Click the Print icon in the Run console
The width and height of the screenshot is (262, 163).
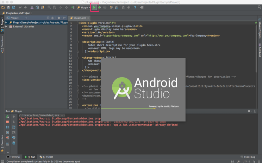[14, 138]
